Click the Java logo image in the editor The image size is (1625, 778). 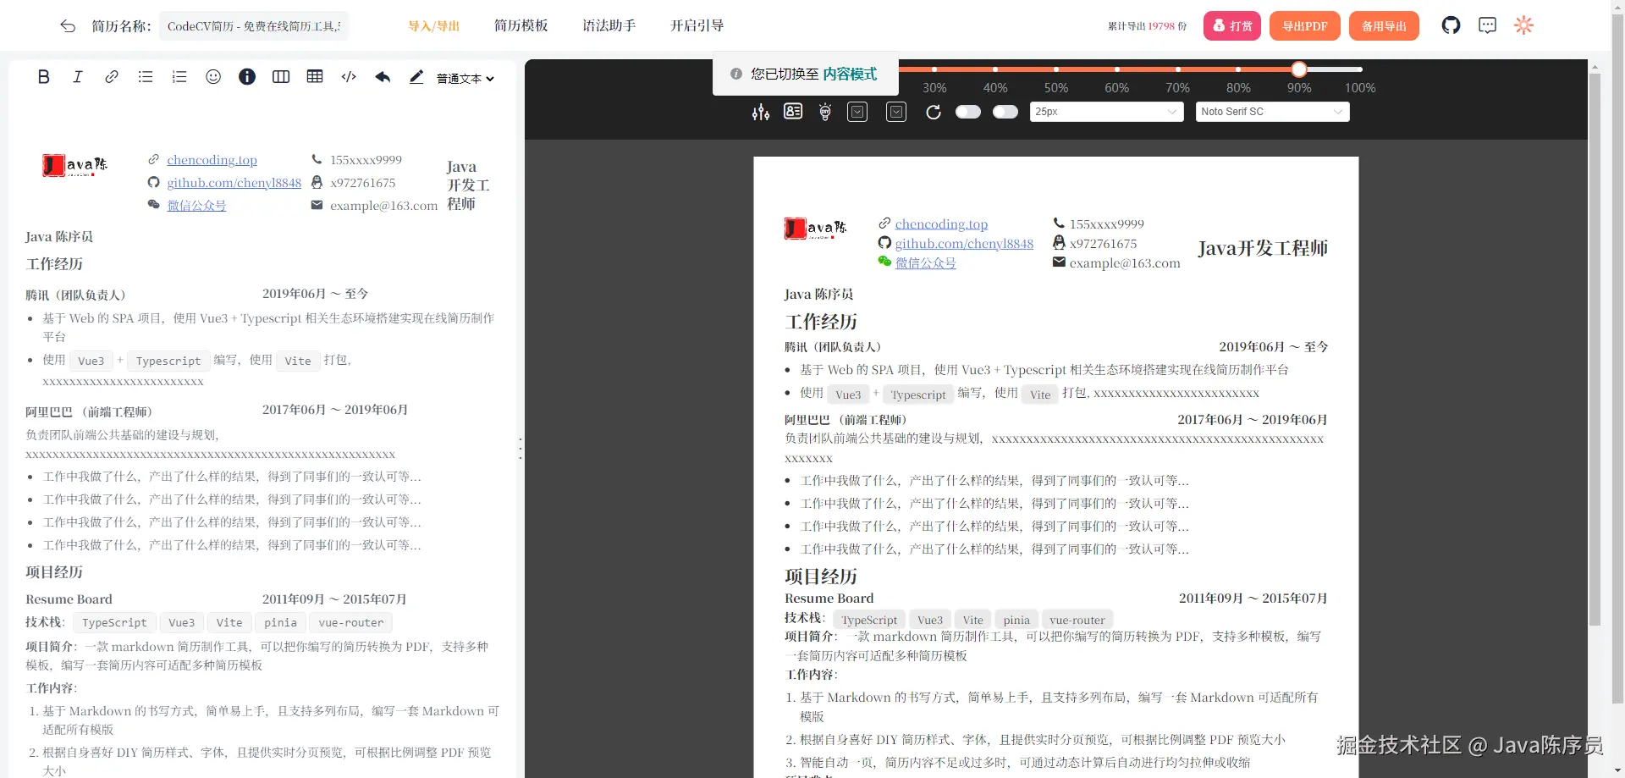74,165
